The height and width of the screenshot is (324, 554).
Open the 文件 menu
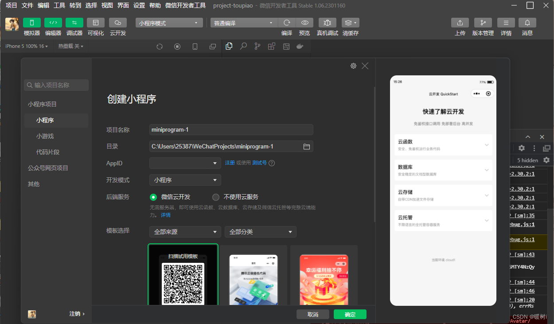[x=27, y=5]
